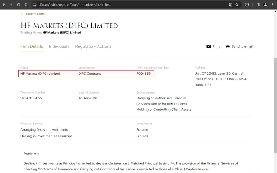Open the browser extensions puzzle icon
Screen dimensions: 277x173
(x=247, y=5)
